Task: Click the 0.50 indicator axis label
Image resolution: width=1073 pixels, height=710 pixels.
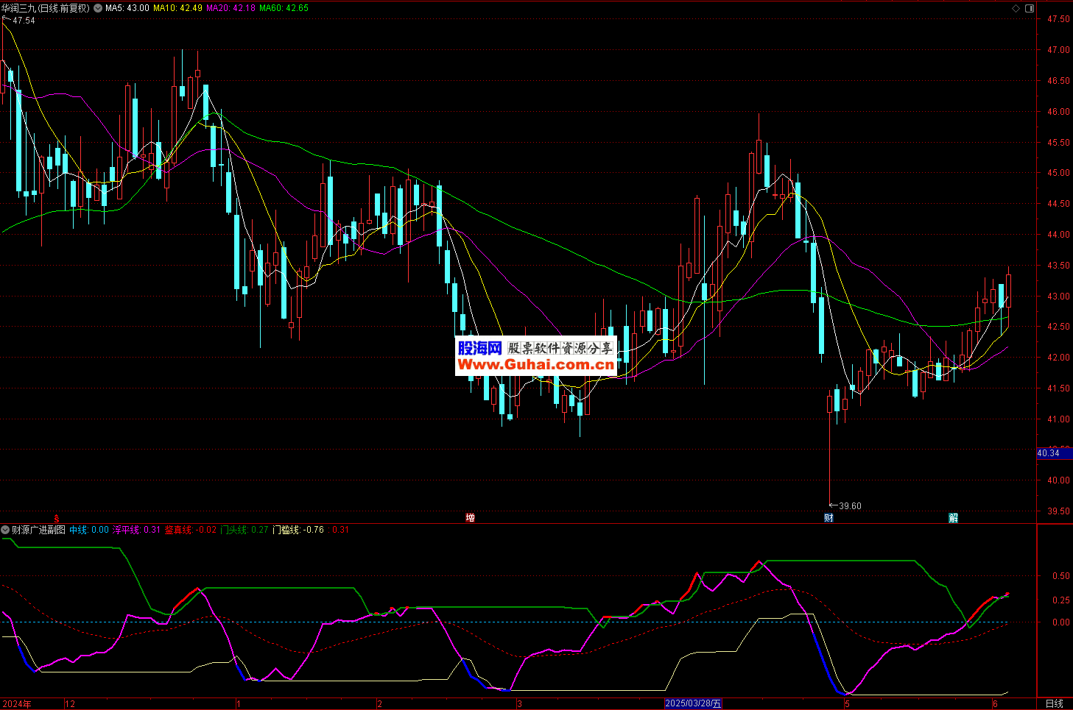Action: point(1061,576)
